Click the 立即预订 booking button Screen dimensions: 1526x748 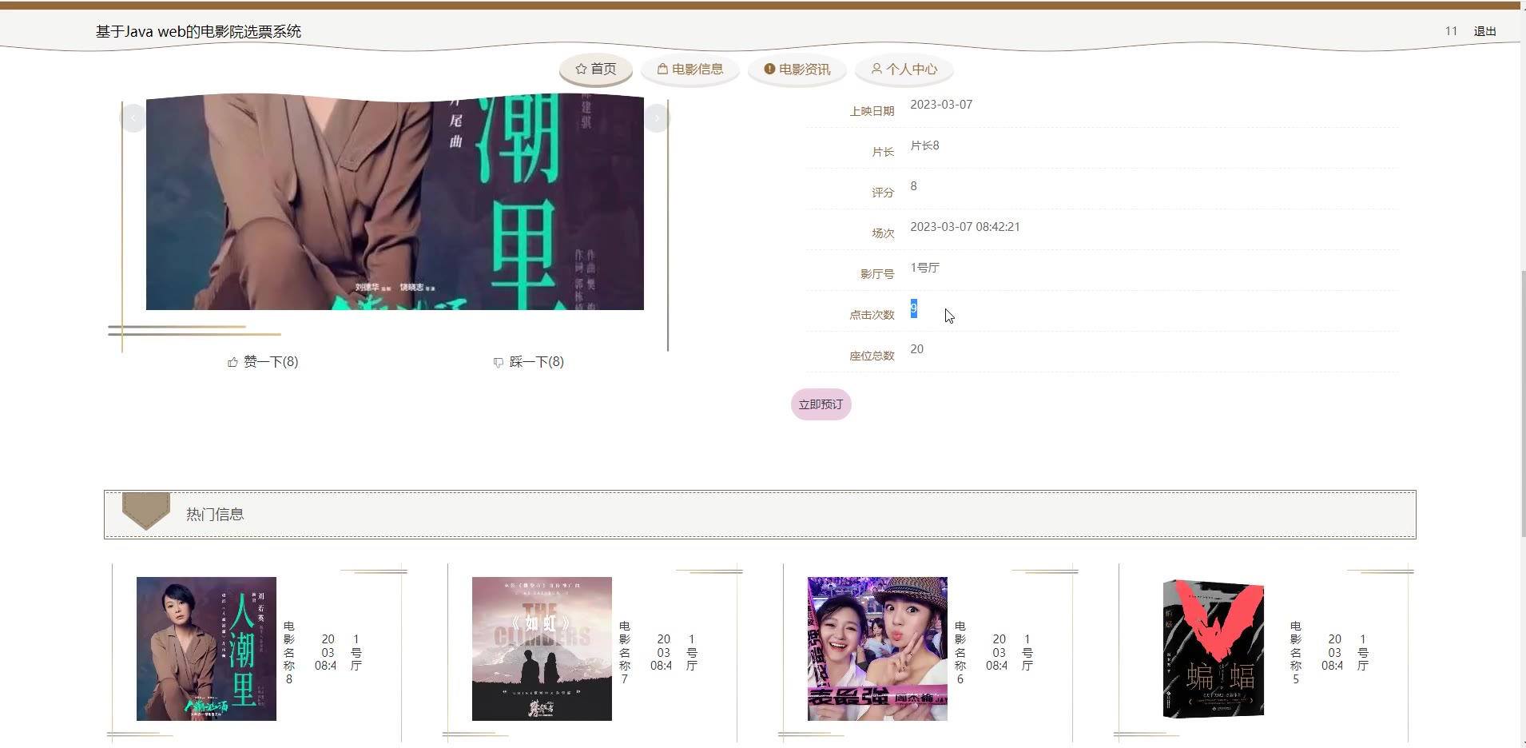coord(821,404)
